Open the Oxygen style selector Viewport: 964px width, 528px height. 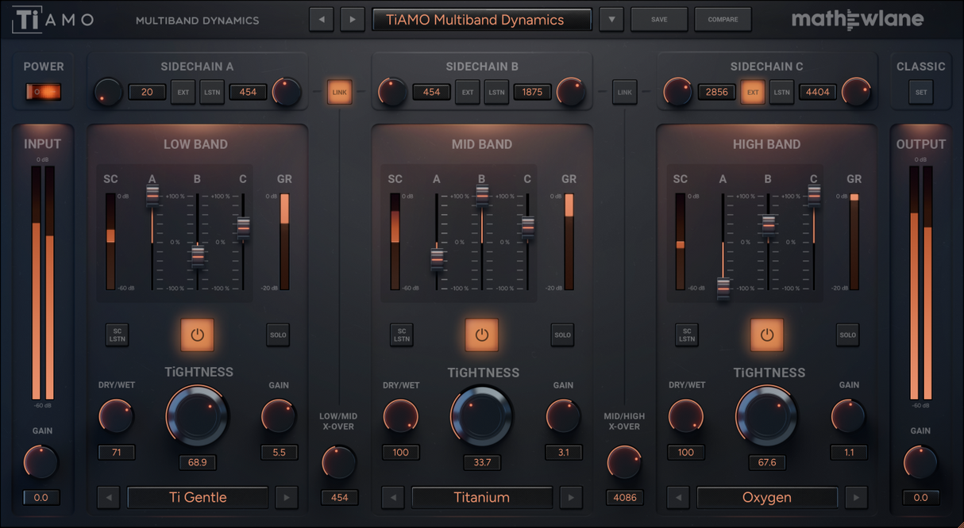coord(767,498)
